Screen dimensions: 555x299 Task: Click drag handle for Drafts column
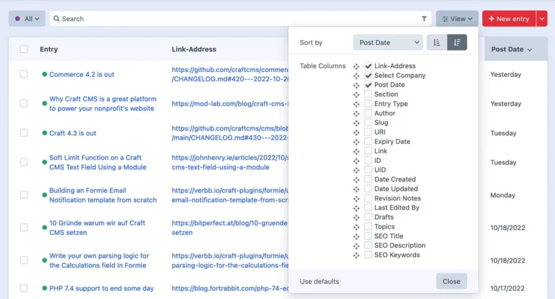click(356, 218)
